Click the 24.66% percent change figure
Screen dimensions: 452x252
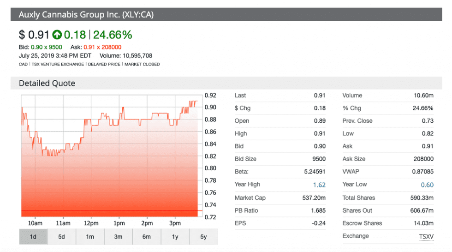click(113, 35)
